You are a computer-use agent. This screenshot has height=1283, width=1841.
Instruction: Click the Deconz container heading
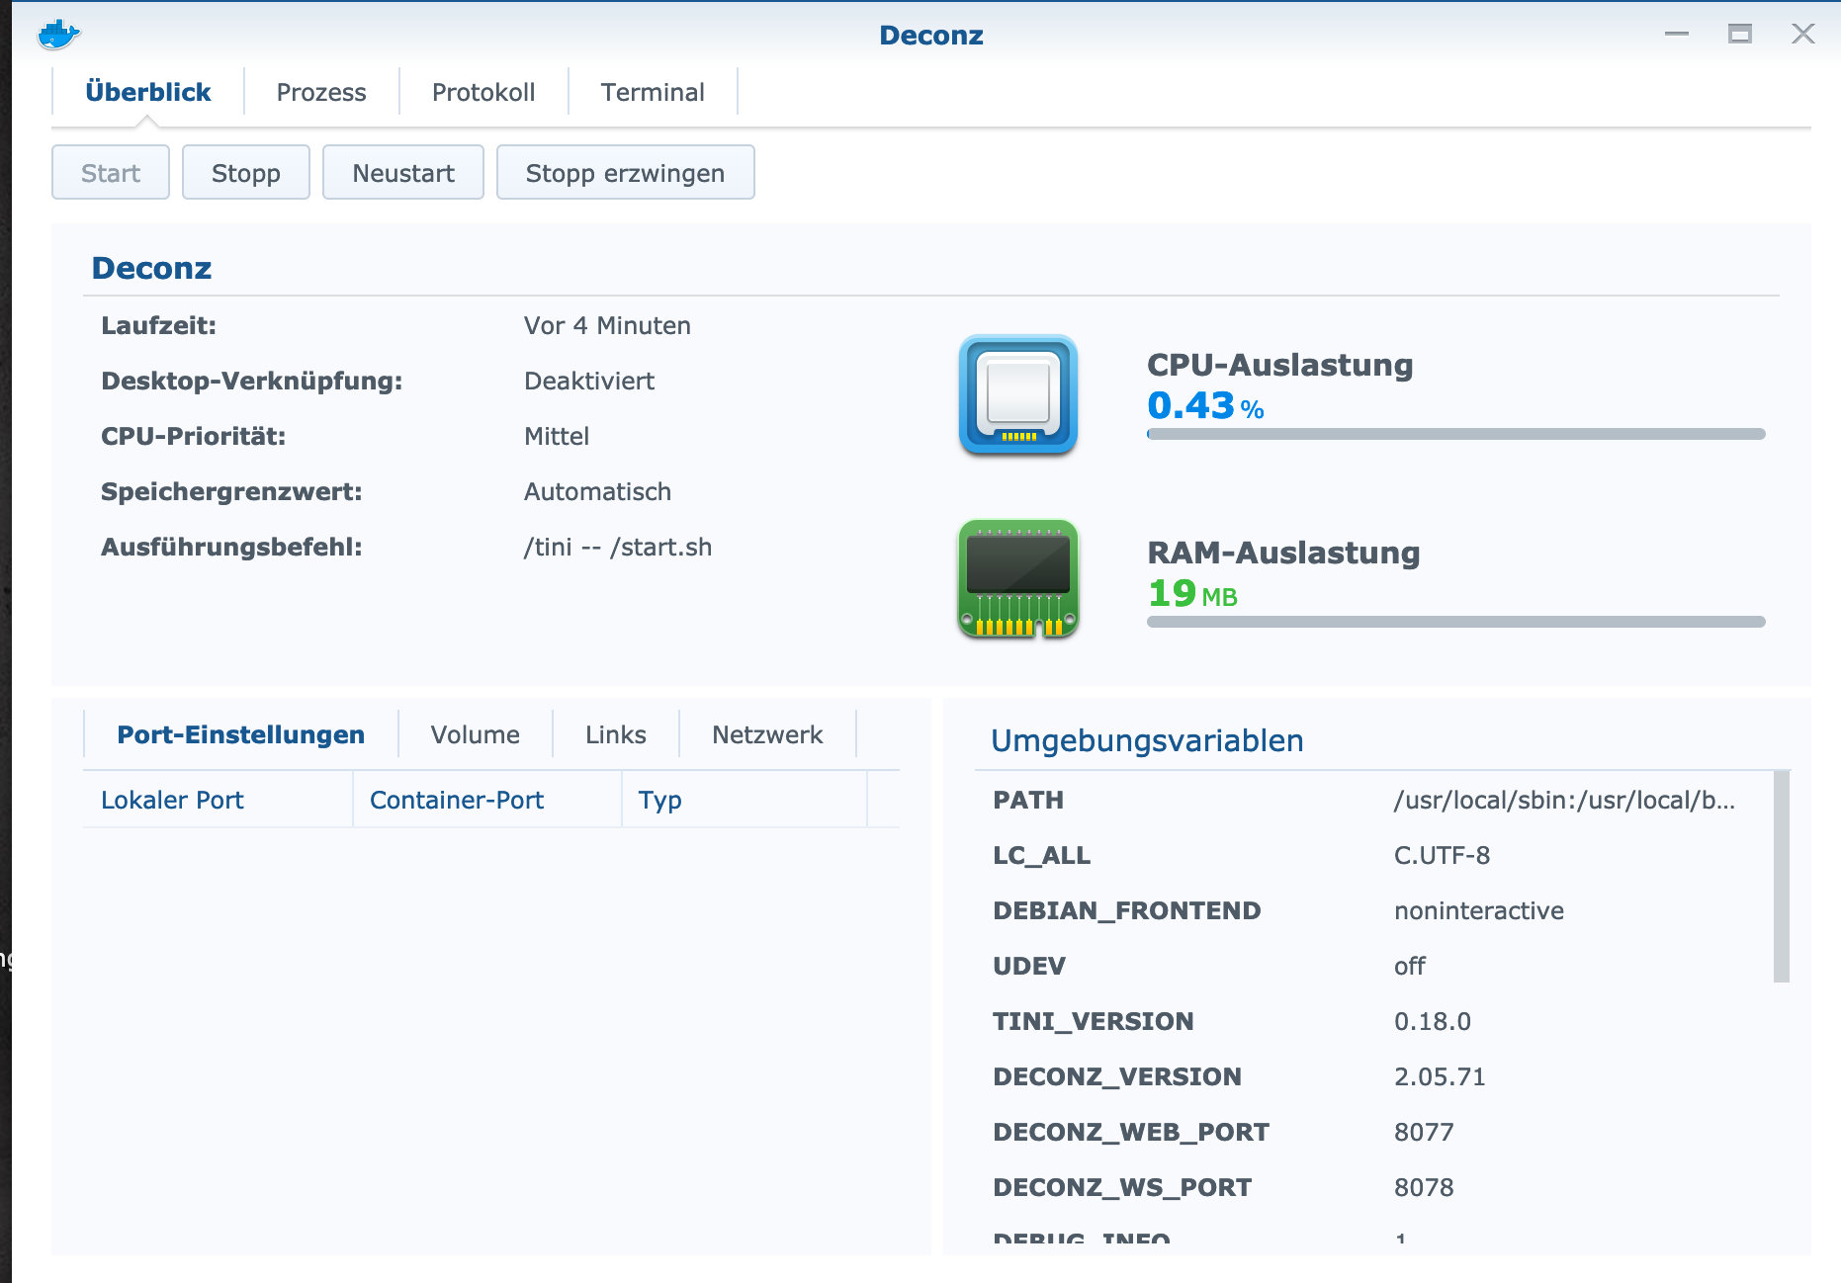151,268
